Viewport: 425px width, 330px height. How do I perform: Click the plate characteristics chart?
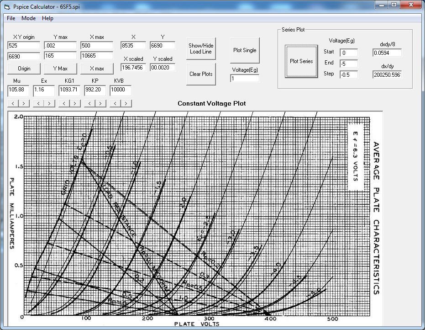(195, 218)
